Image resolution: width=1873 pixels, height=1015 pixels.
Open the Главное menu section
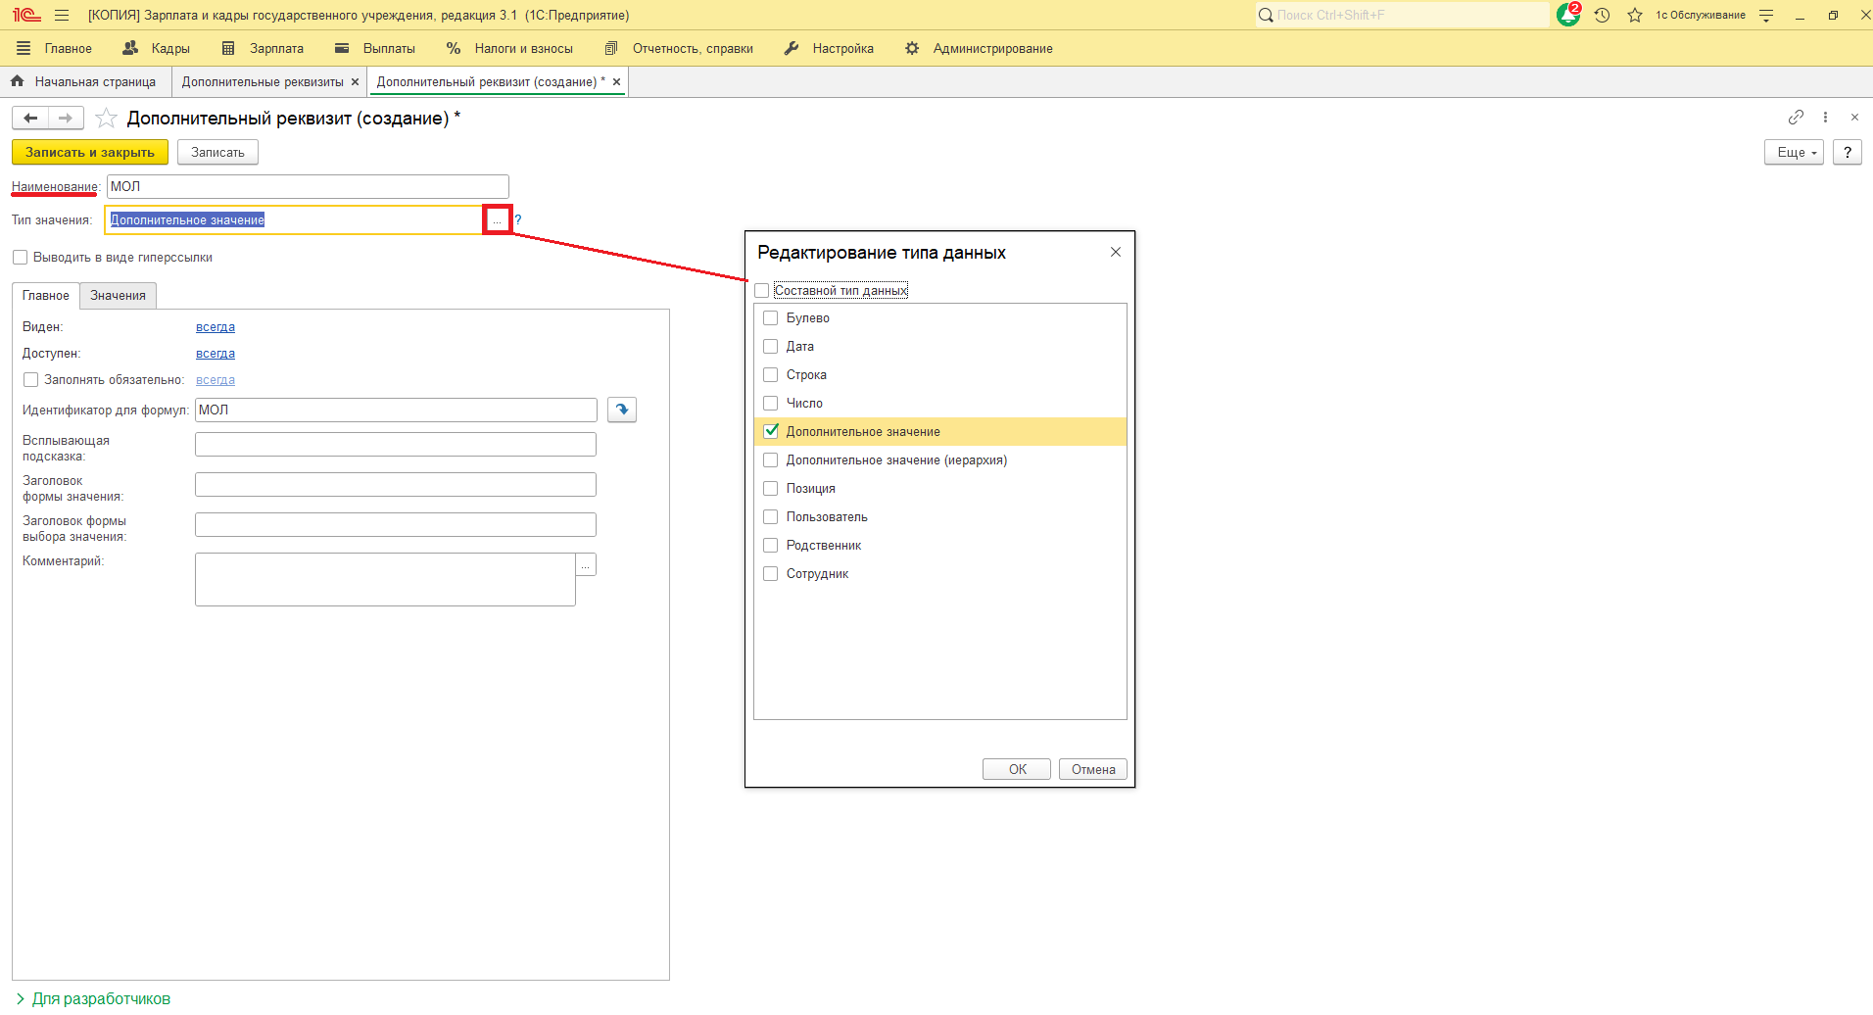[x=55, y=48]
